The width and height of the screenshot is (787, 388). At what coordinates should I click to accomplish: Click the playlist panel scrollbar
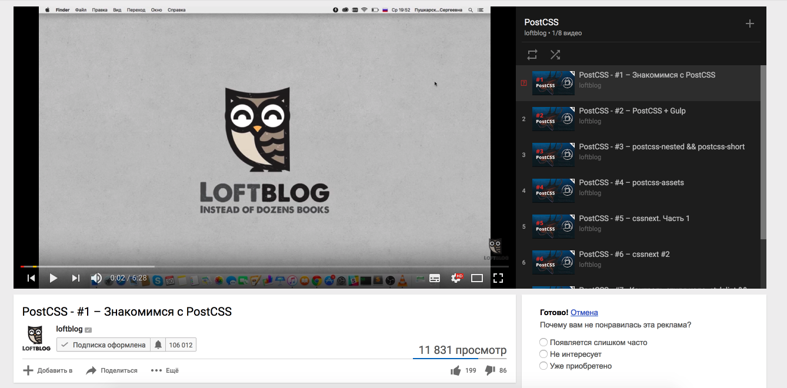click(763, 152)
